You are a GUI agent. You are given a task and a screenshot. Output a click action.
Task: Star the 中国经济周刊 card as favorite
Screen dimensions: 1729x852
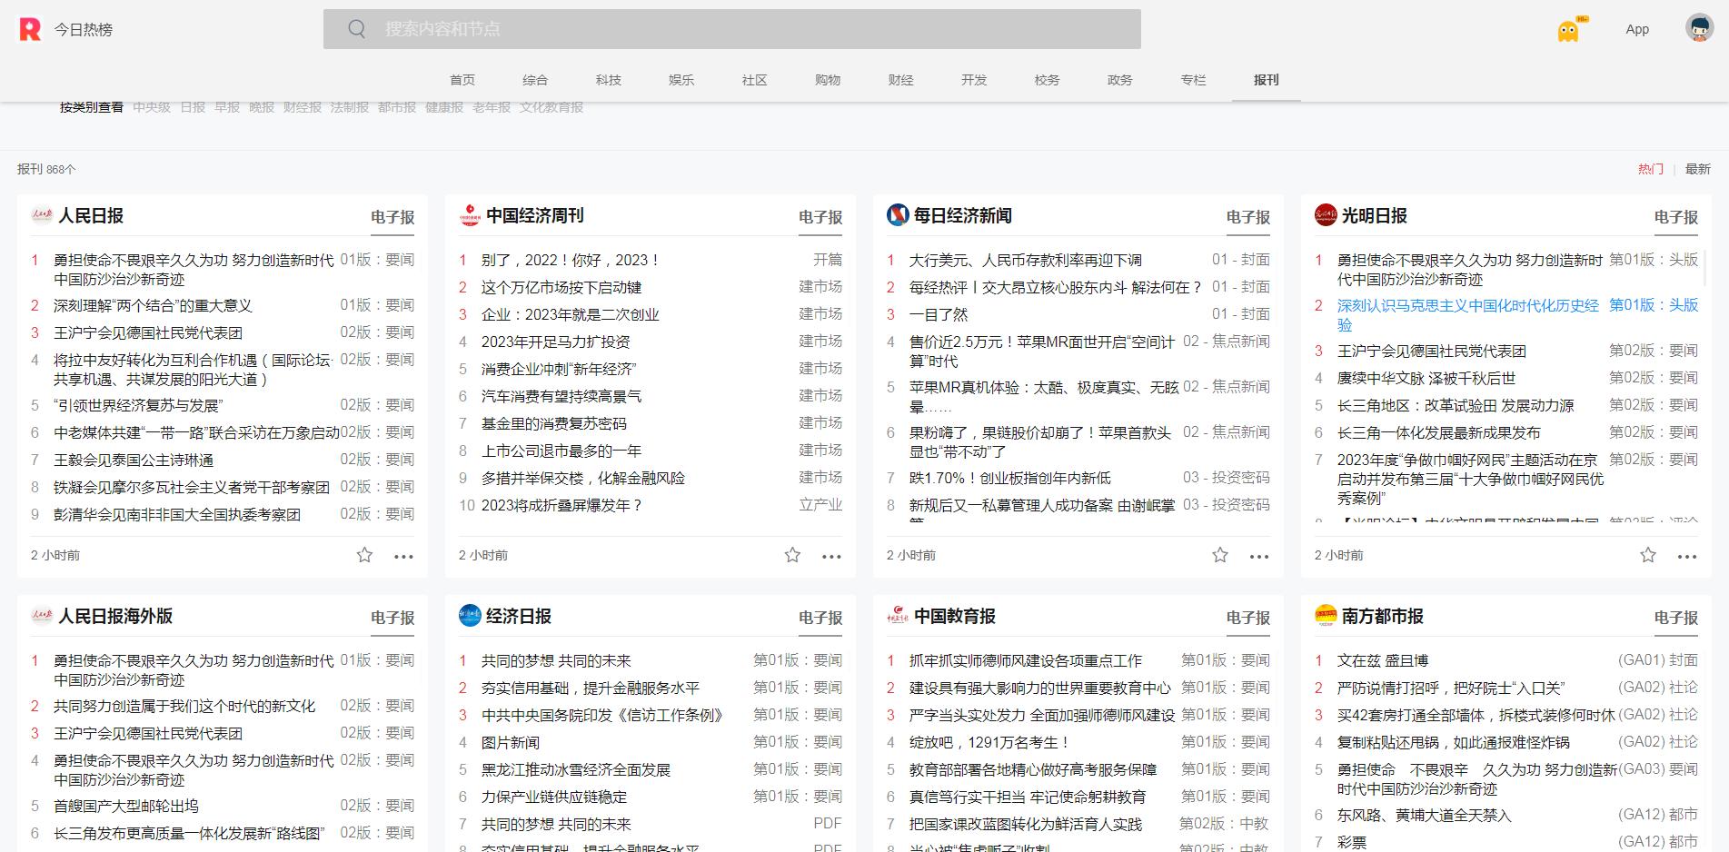click(x=792, y=554)
